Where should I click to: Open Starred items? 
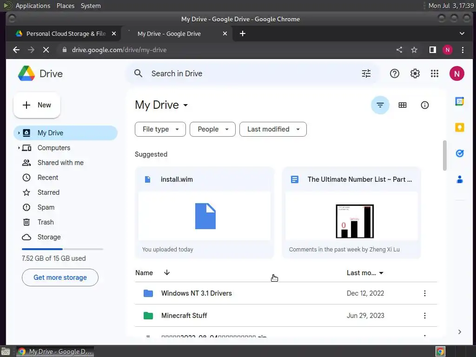coord(48,192)
